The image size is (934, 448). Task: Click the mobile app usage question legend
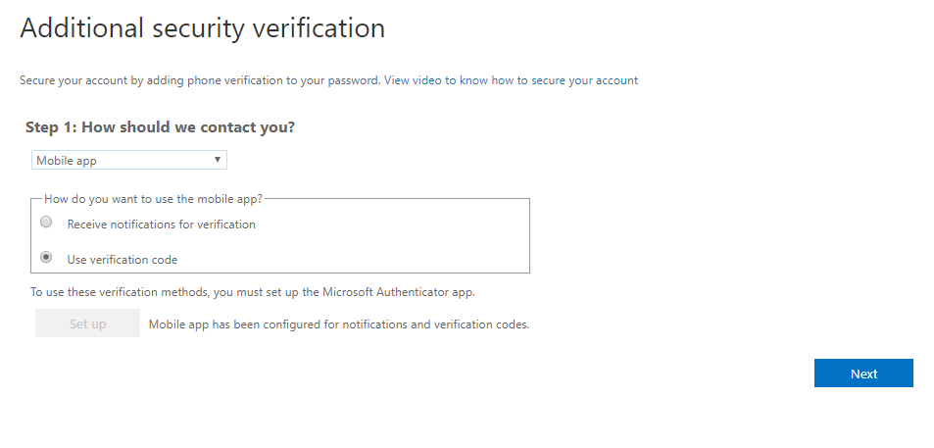[x=153, y=199]
